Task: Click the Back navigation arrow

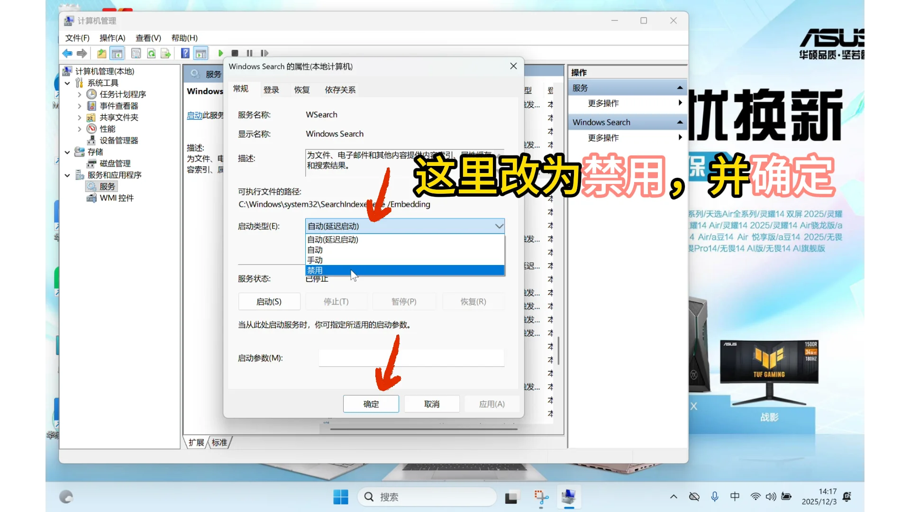Action: (x=67, y=53)
